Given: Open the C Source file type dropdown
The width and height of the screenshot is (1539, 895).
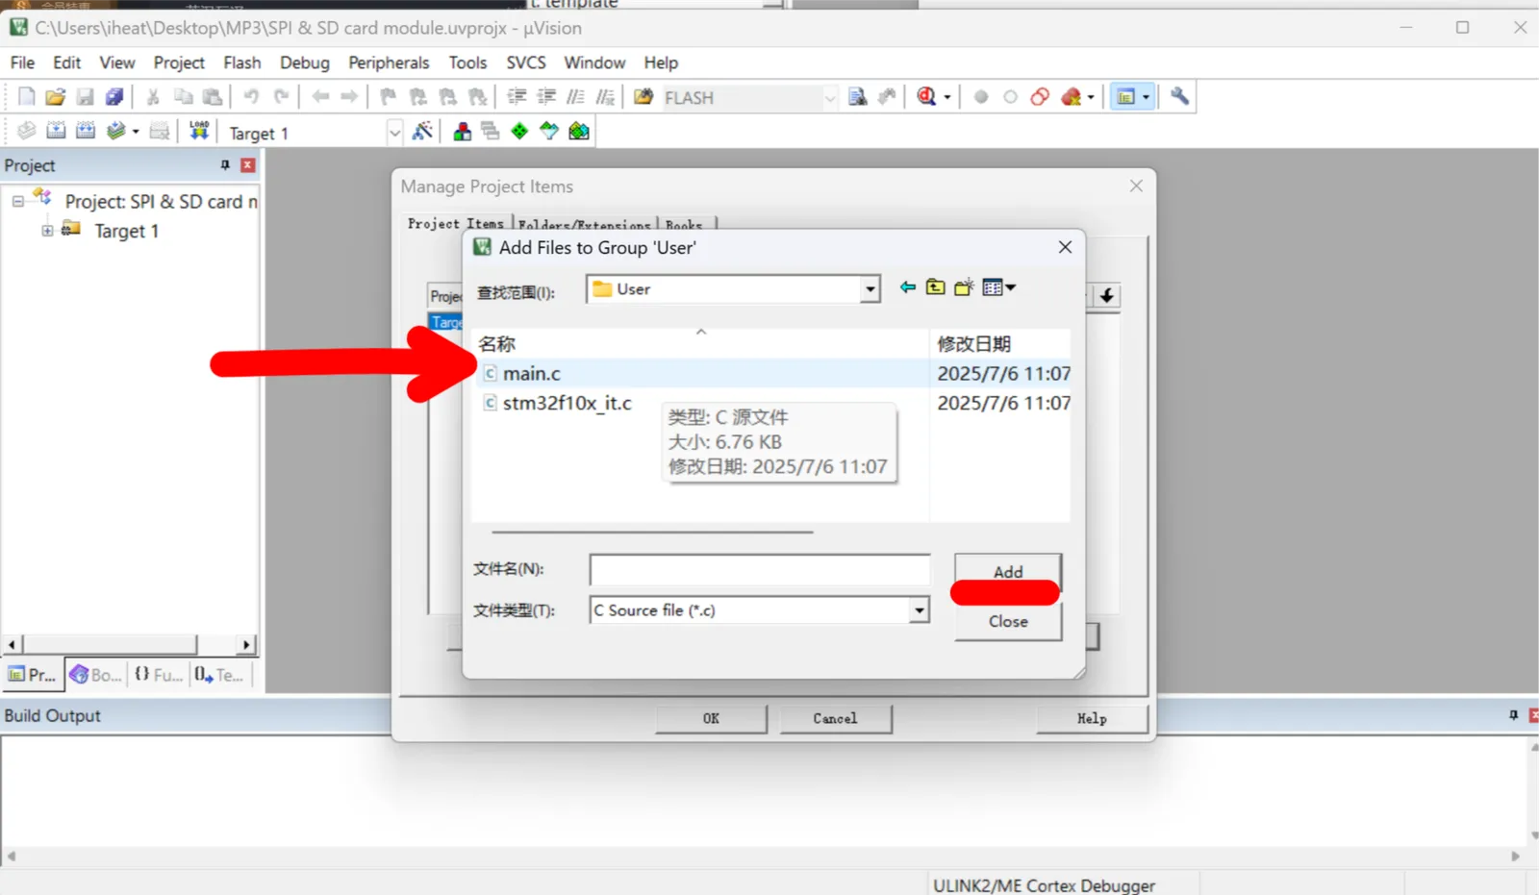Looking at the screenshot, I should coord(920,610).
